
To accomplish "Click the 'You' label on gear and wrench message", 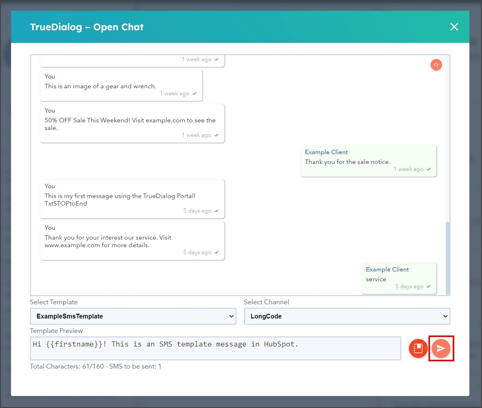I will tap(50, 77).
